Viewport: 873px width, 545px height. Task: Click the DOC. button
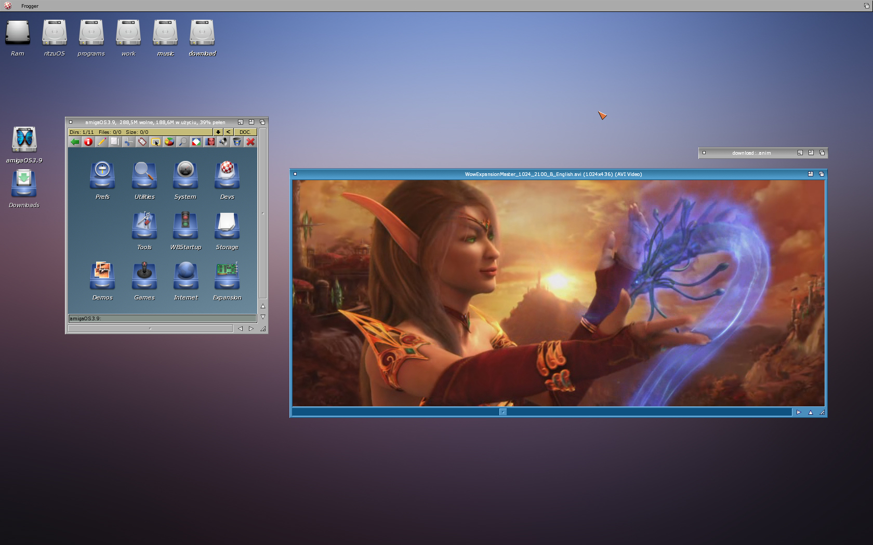point(245,132)
